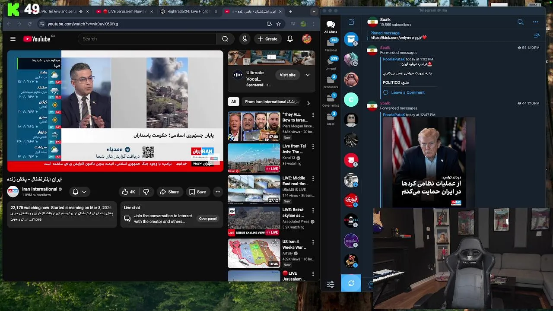The height and width of the screenshot is (311, 553).
Task: Click the blue refresh button in Telegram
Action: coord(351,283)
